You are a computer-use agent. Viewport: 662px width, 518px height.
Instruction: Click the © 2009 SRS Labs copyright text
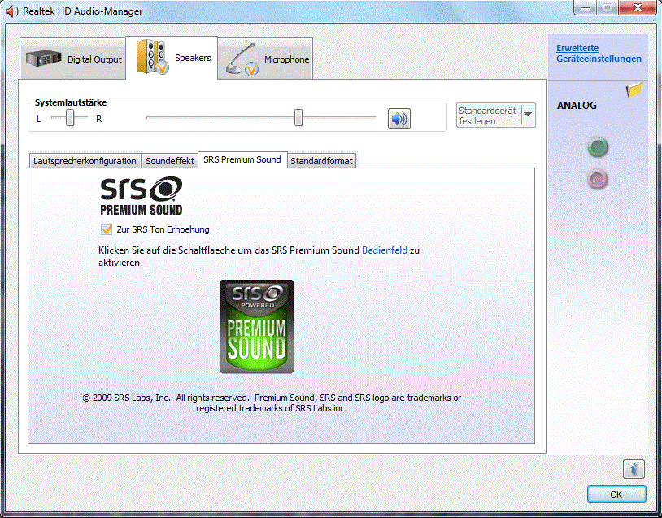point(272,403)
